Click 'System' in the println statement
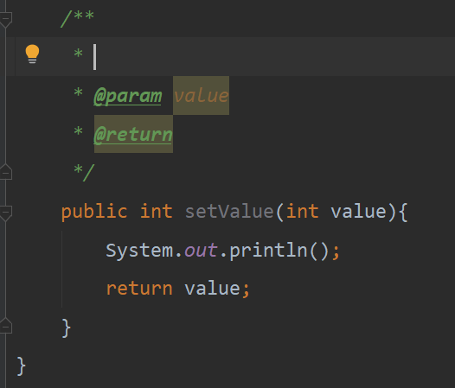This screenshot has width=455, height=388. (139, 251)
